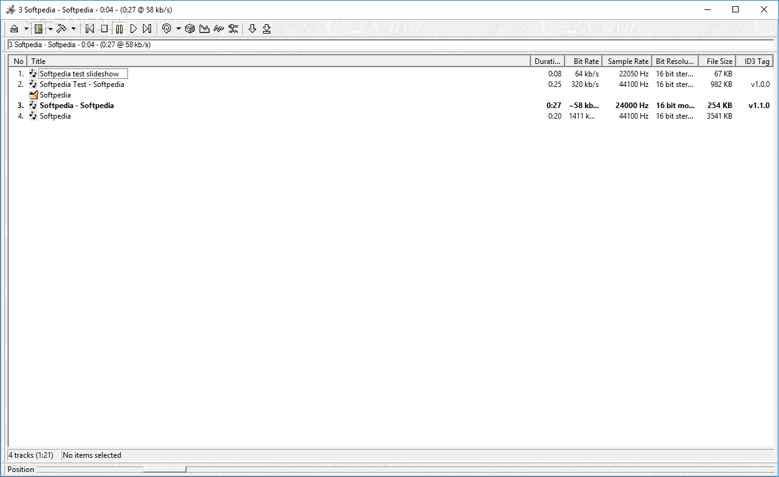The width and height of the screenshot is (779, 477).
Task: Select the Softpedia folder entry
Action: [x=55, y=95]
